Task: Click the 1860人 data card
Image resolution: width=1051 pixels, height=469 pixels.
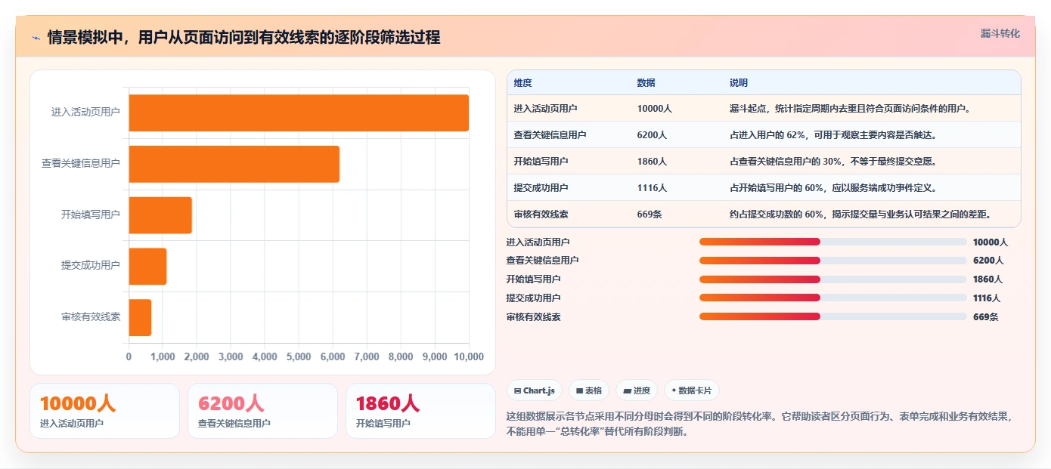Action: [420, 411]
